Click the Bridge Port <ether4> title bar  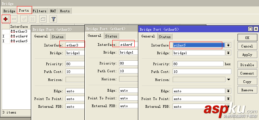pyautogui.click(x=112, y=29)
